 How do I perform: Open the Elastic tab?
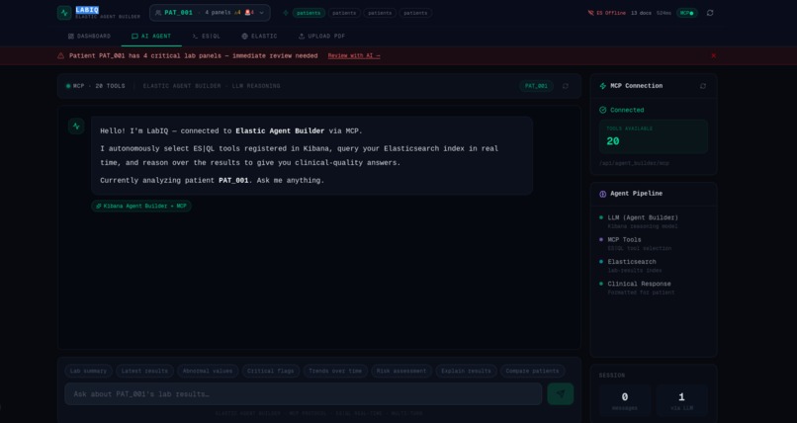[x=259, y=36]
